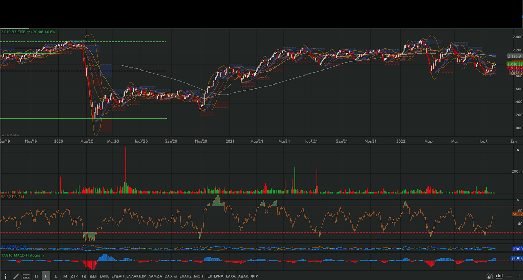Click the FTSE.gr symbol label
The image size is (523, 280).
23,32
